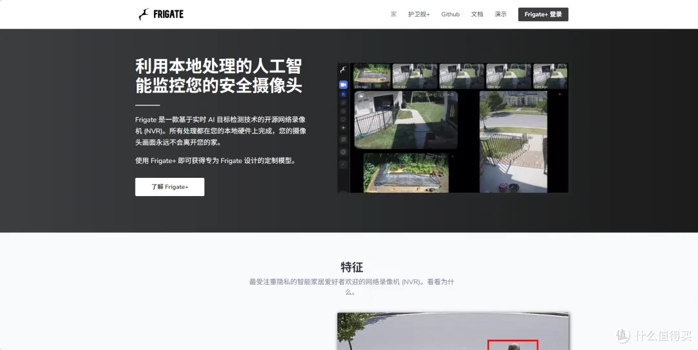Open the 文档 (Docs) nav link
The width and height of the screenshot is (698, 350).
(x=477, y=14)
